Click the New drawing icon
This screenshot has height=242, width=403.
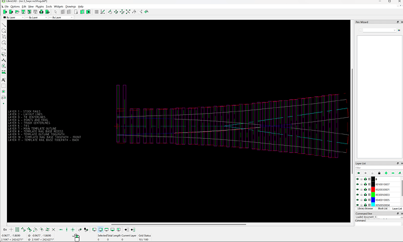4,12
